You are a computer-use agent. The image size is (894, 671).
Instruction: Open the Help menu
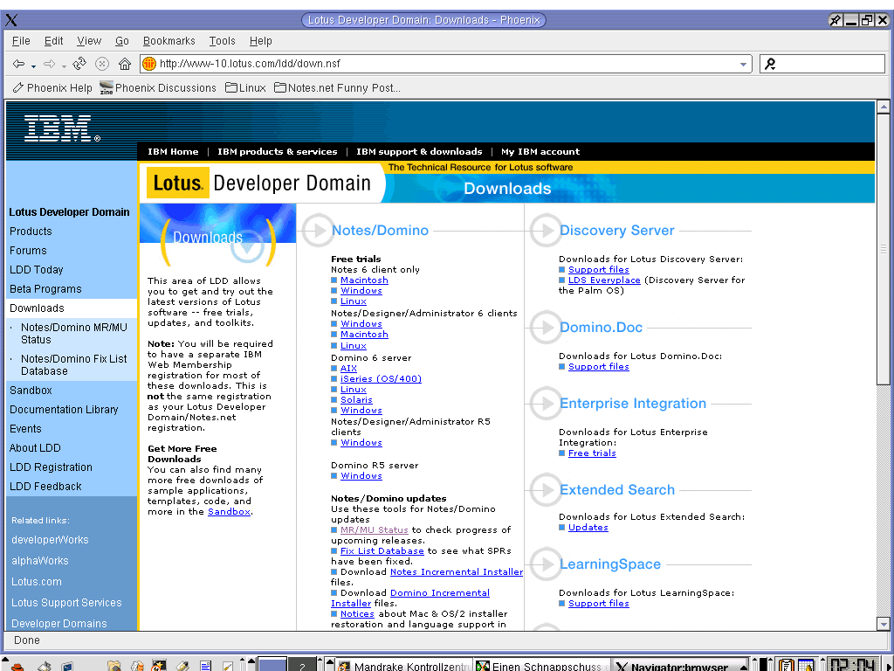click(260, 41)
